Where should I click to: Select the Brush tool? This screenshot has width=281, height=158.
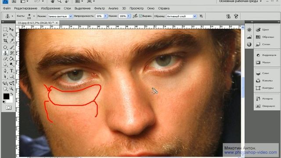12,47
